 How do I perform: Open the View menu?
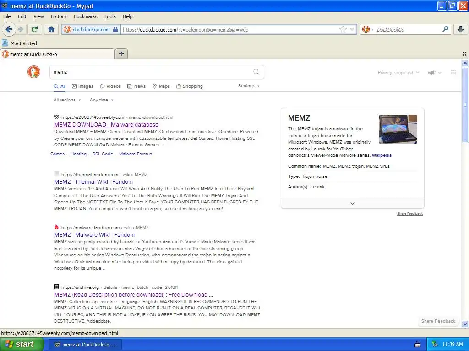tap(38, 16)
